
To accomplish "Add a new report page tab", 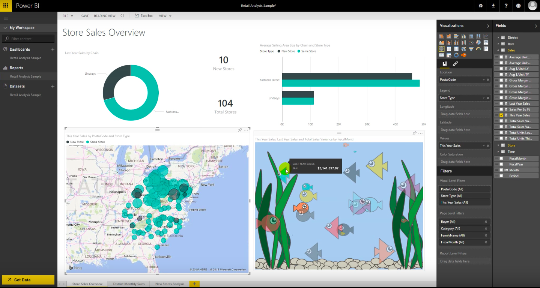I will tap(194, 284).
